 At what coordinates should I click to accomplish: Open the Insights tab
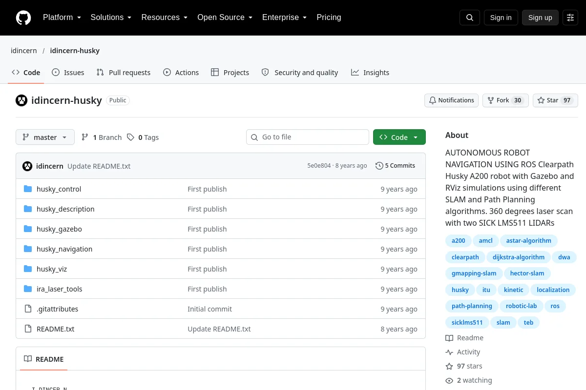coord(370,72)
